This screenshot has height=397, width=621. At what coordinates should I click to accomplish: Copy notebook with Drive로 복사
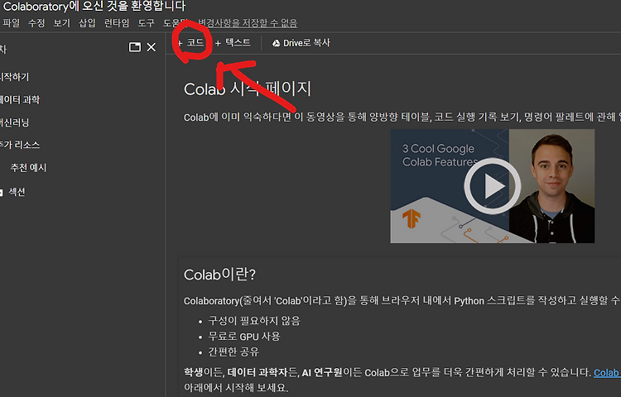pos(301,43)
